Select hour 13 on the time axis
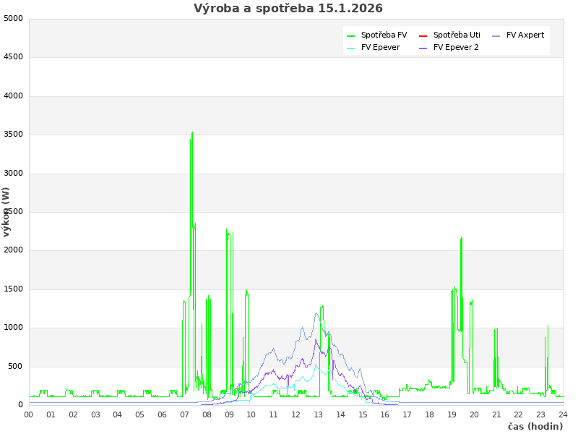Viewport: 578px width, 434px height. (318, 414)
